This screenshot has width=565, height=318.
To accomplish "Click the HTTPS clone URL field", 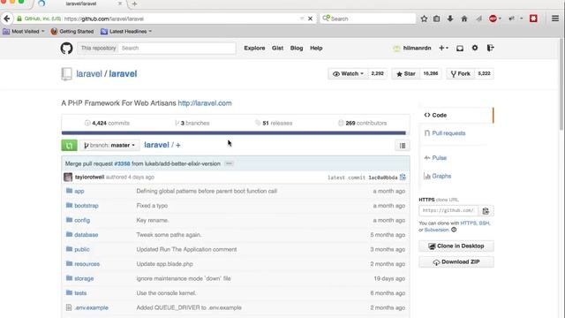I will [x=448, y=210].
